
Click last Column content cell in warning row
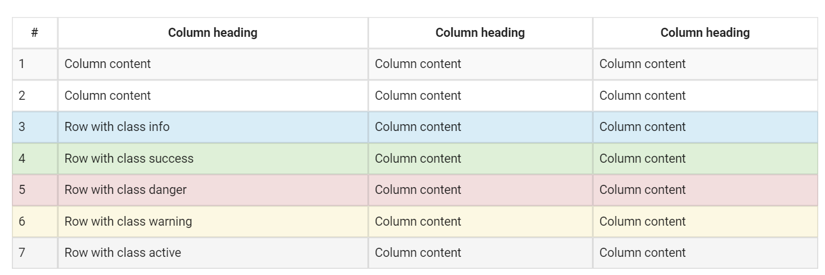(705, 222)
